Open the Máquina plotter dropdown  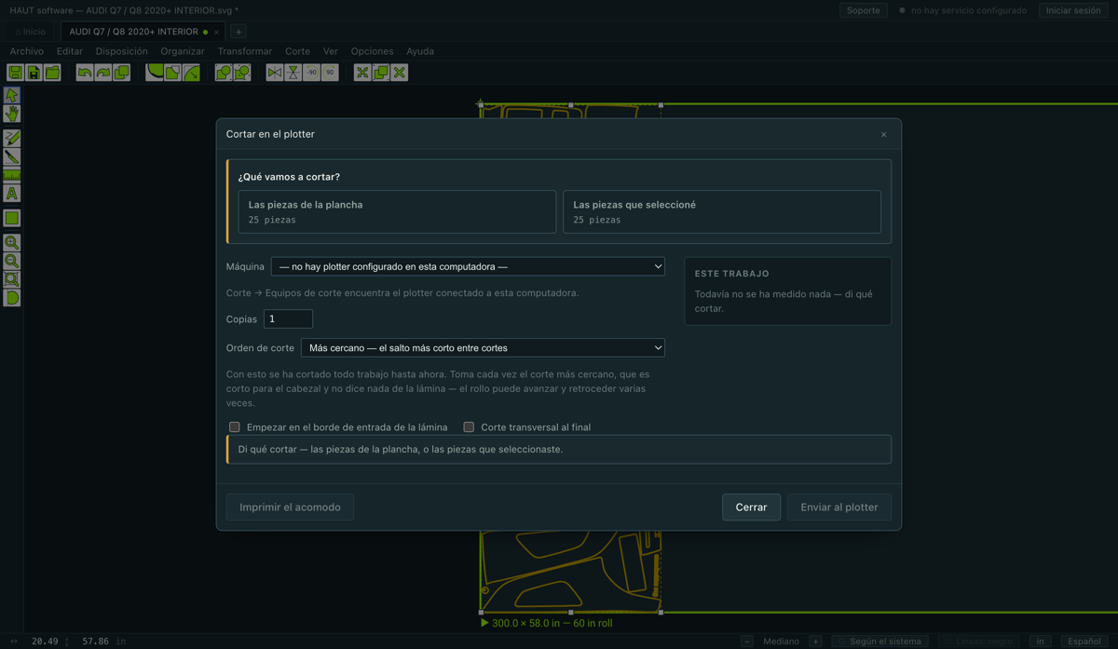[468, 266]
